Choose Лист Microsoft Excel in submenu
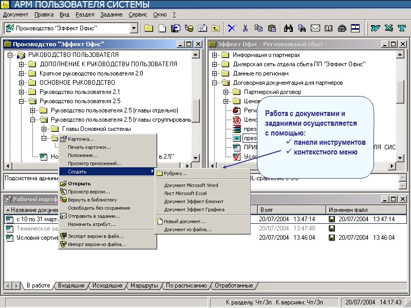This screenshot has height=308, width=411. [202, 194]
